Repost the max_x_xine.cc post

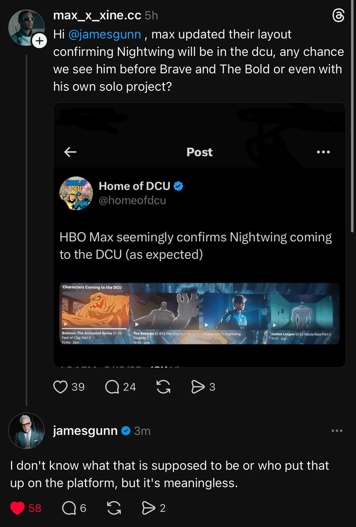(163, 387)
